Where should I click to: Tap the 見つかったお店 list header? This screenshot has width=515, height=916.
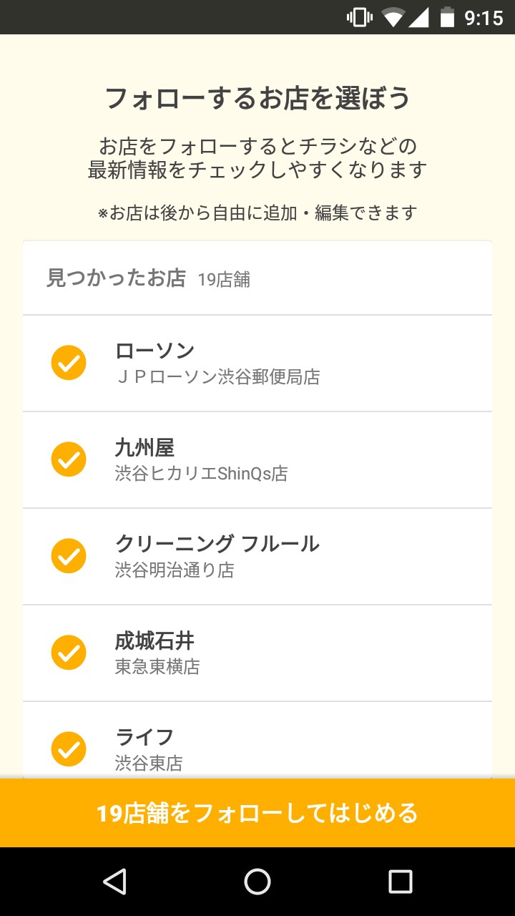coord(116,278)
